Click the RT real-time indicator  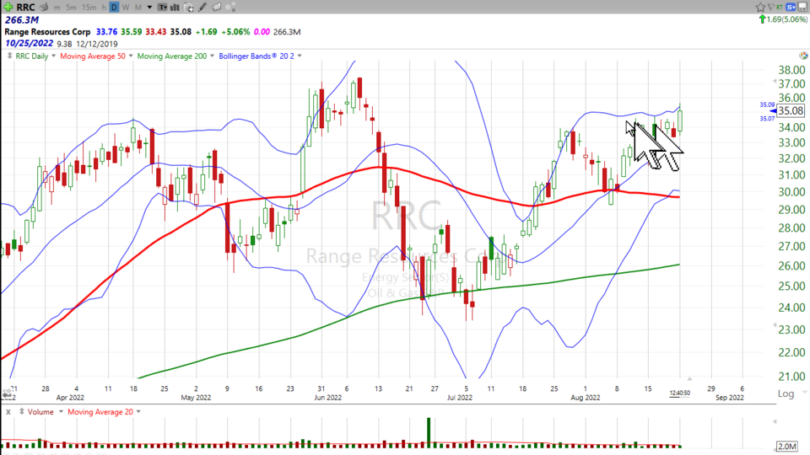pos(780,7)
